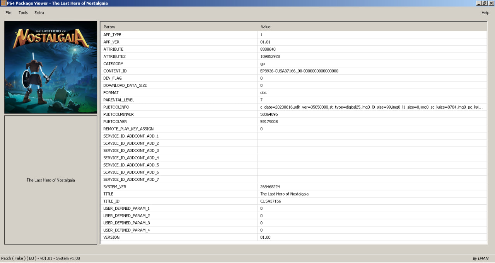Select the CONTENT_ID value EP8936-CUSA37166
495x263 pixels.
pos(299,71)
